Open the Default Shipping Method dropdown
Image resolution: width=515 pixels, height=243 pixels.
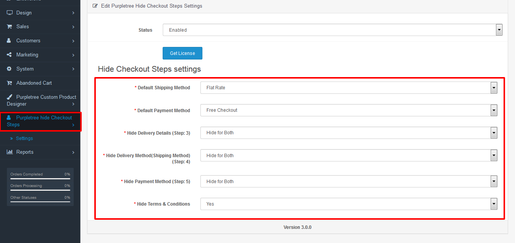point(349,88)
